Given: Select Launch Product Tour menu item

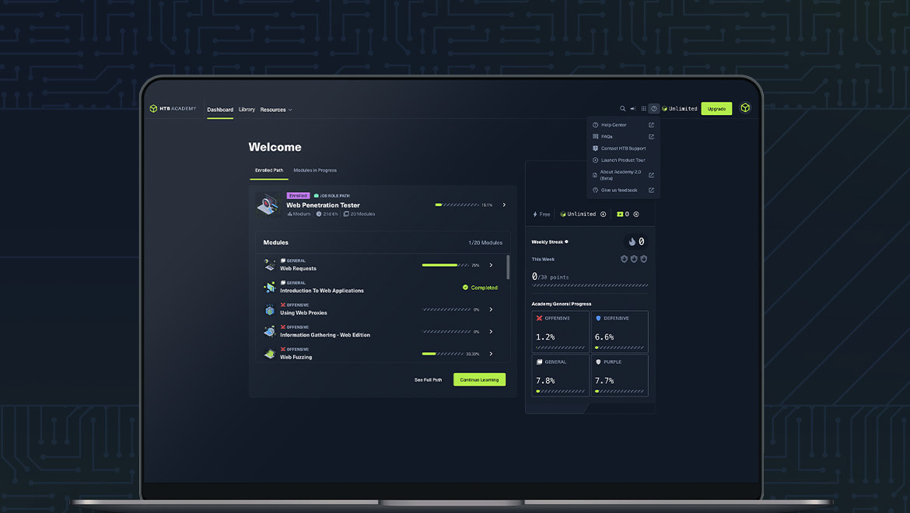Looking at the screenshot, I should tap(623, 160).
